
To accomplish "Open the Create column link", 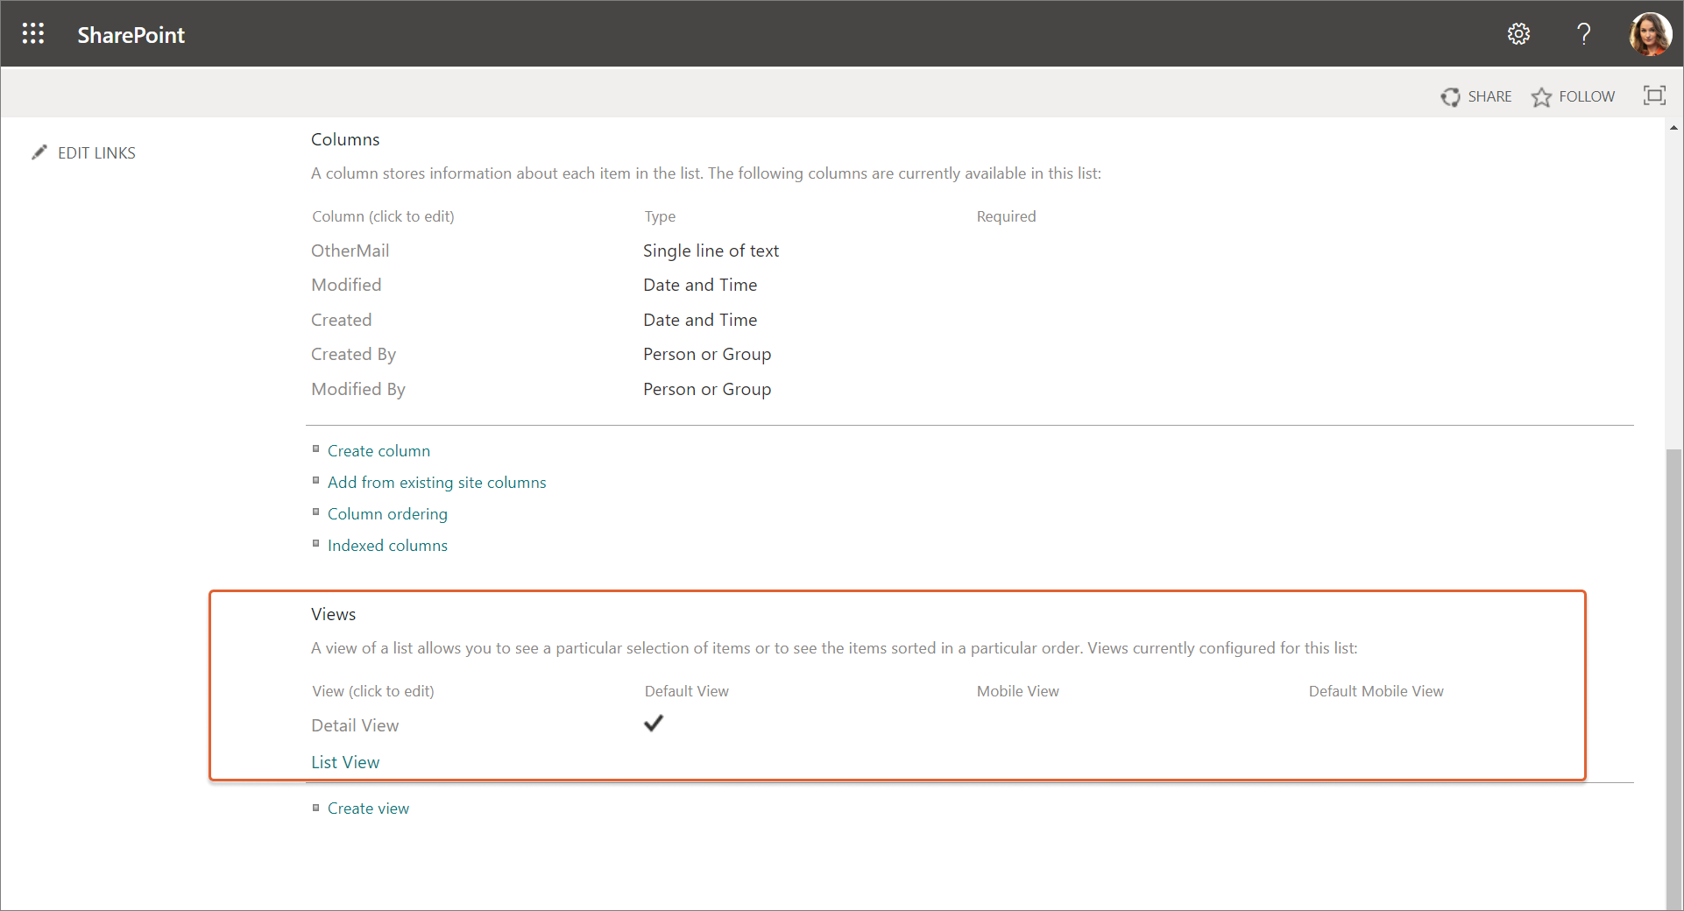I will coord(379,451).
